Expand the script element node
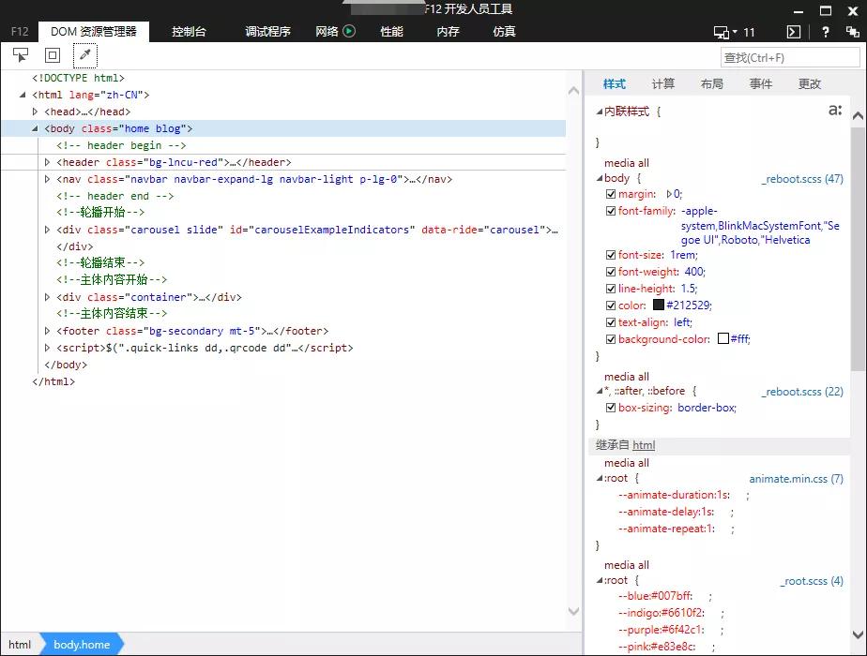The image size is (867, 656). tap(47, 348)
